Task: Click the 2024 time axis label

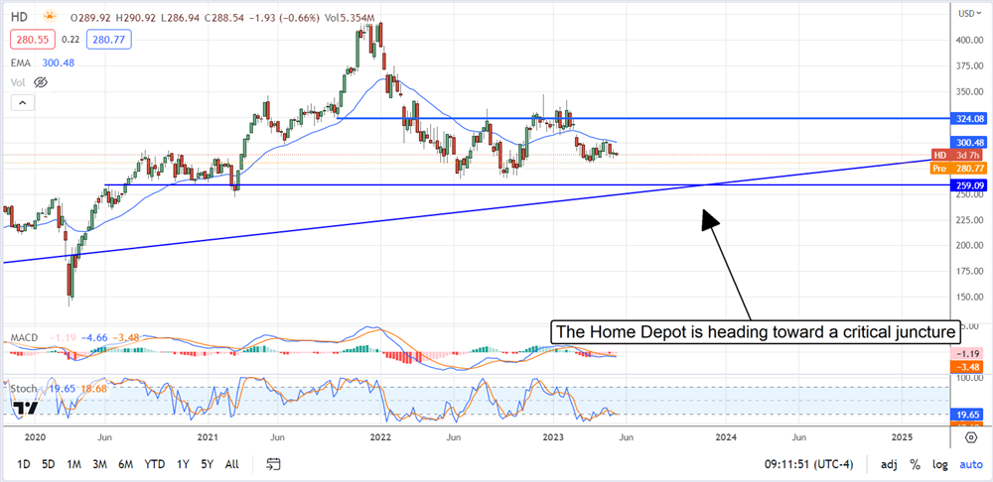Action: point(727,437)
